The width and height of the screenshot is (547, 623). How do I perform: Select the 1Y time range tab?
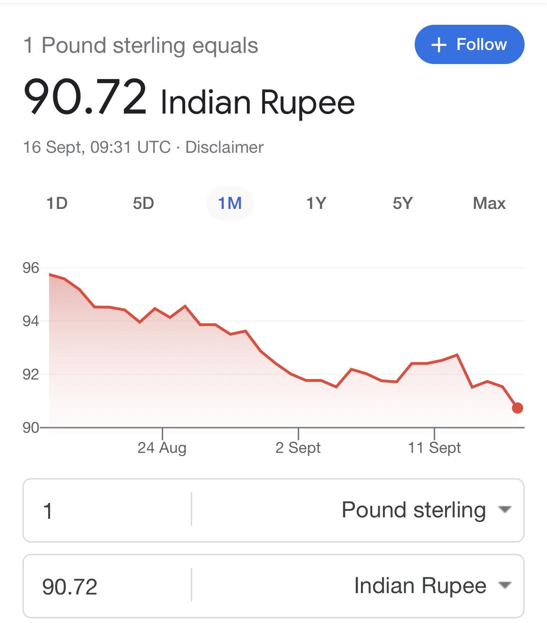(x=316, y=203)
